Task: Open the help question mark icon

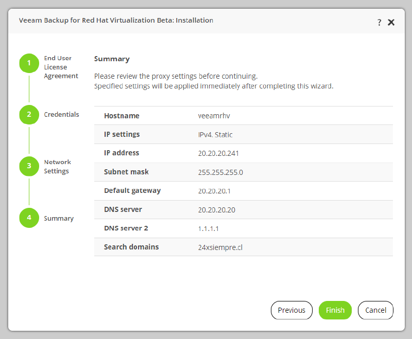Action: pyautogui.click(x=379, y=22)
